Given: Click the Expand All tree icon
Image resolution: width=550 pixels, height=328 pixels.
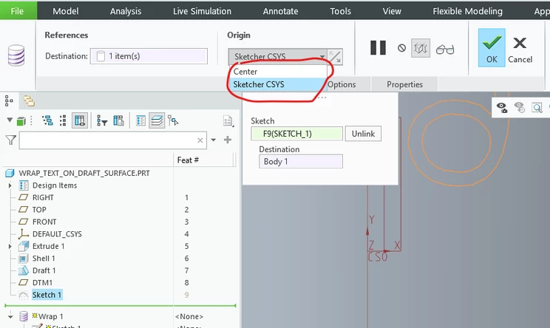Looking at the screenshot, I should coord(47,120).
